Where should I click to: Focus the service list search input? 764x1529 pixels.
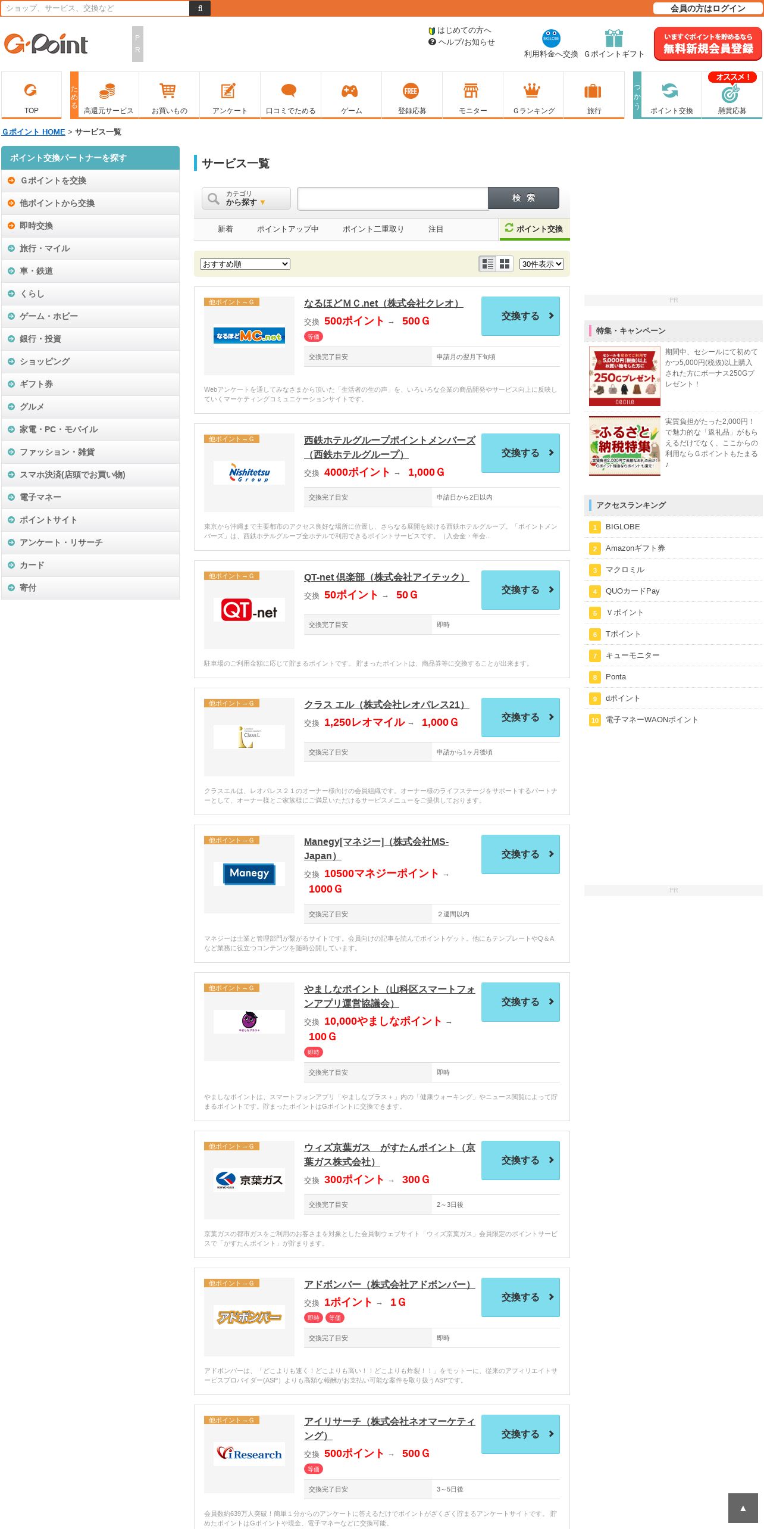pyautogui.click(x=393, y=198)
